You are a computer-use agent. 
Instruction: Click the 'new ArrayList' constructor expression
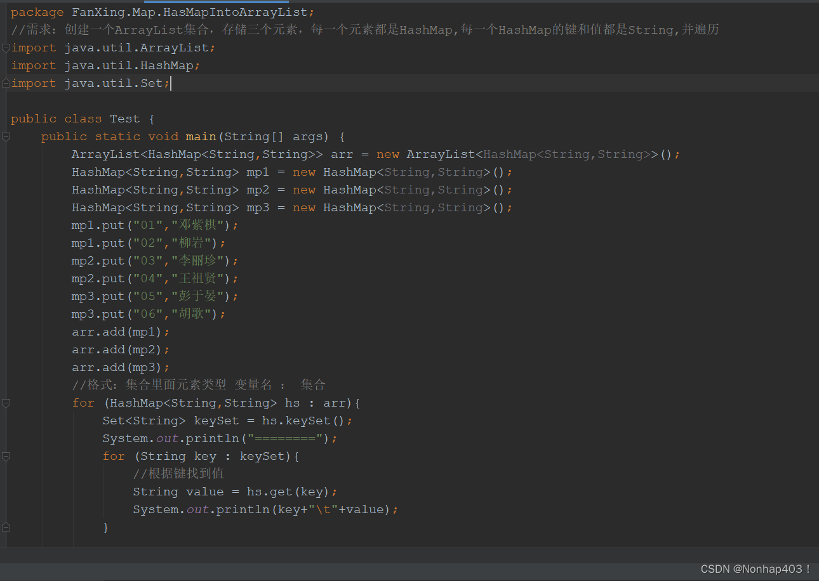pos(425,154)
